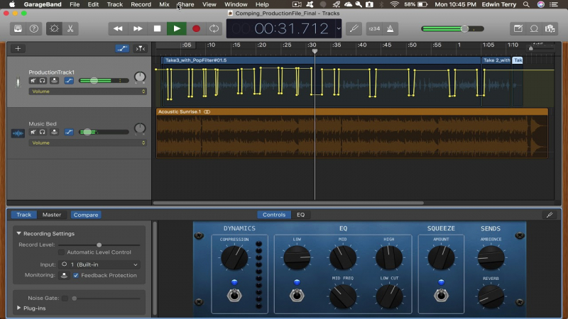Uncheck Feedback Protection
Viewport: 568px width, 319px height.
[76, 275]
